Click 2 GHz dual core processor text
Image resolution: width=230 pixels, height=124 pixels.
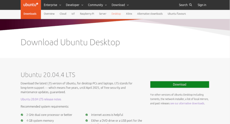49,115
